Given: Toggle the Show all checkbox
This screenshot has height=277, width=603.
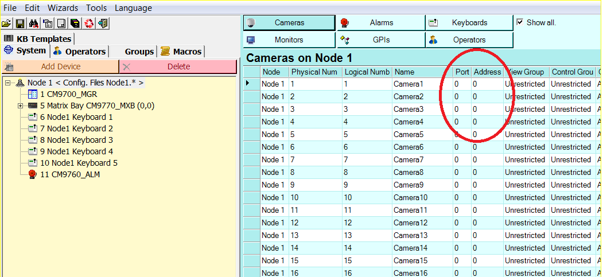Looking at the screenshot, I should (520, 22).
